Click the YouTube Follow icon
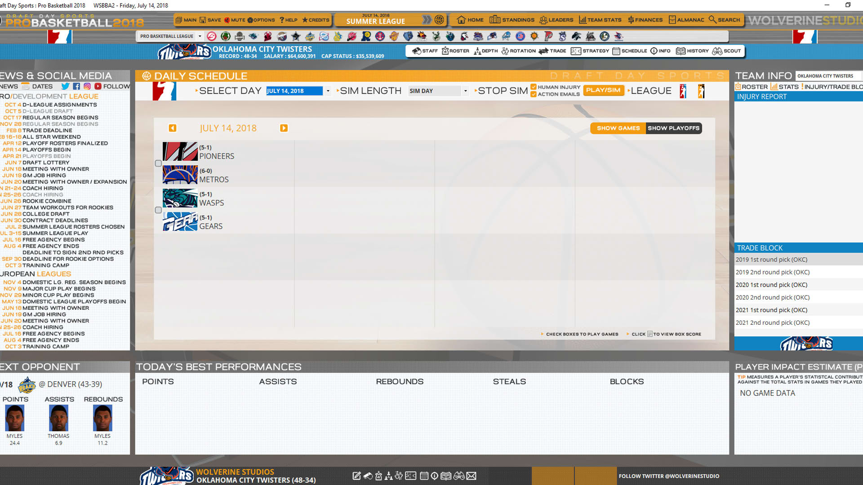The image size is (863, 485). point(98,86)
